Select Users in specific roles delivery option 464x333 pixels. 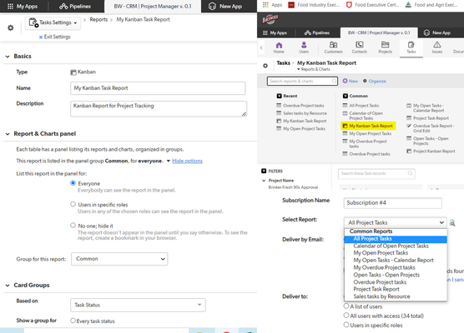click(x=346, y=325)
